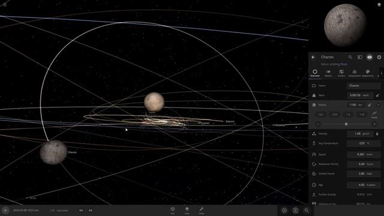
Task: Click the × 10 radius multiplier button
Action: coord(362,115)
